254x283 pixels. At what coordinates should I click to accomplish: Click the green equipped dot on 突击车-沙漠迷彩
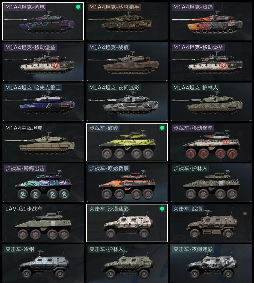tap(162, 209)
